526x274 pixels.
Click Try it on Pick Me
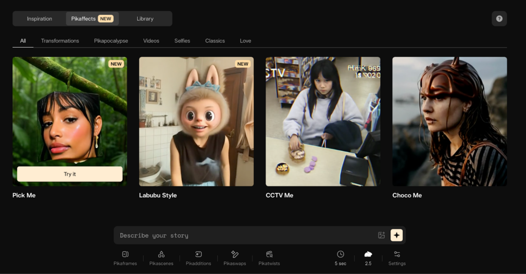click(70, 174)
